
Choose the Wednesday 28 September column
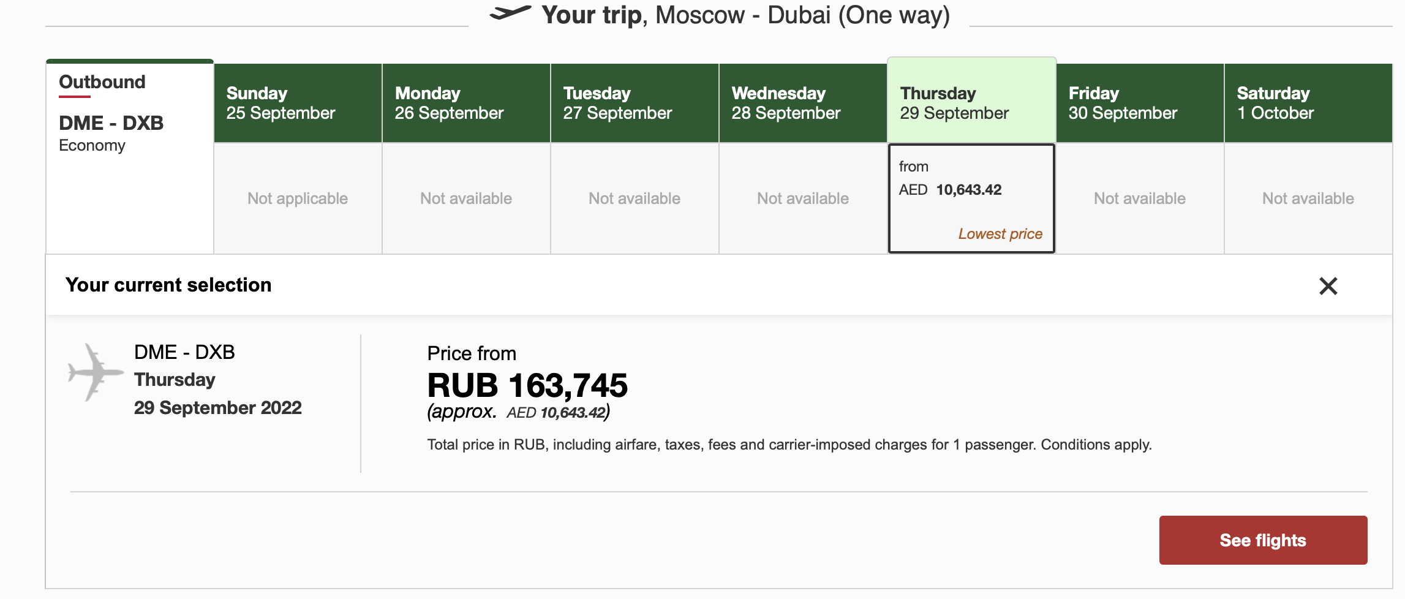coord(803,103)
